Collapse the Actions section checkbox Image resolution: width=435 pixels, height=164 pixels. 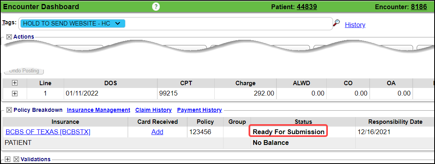pyautogui.click(x=9, y=37)
